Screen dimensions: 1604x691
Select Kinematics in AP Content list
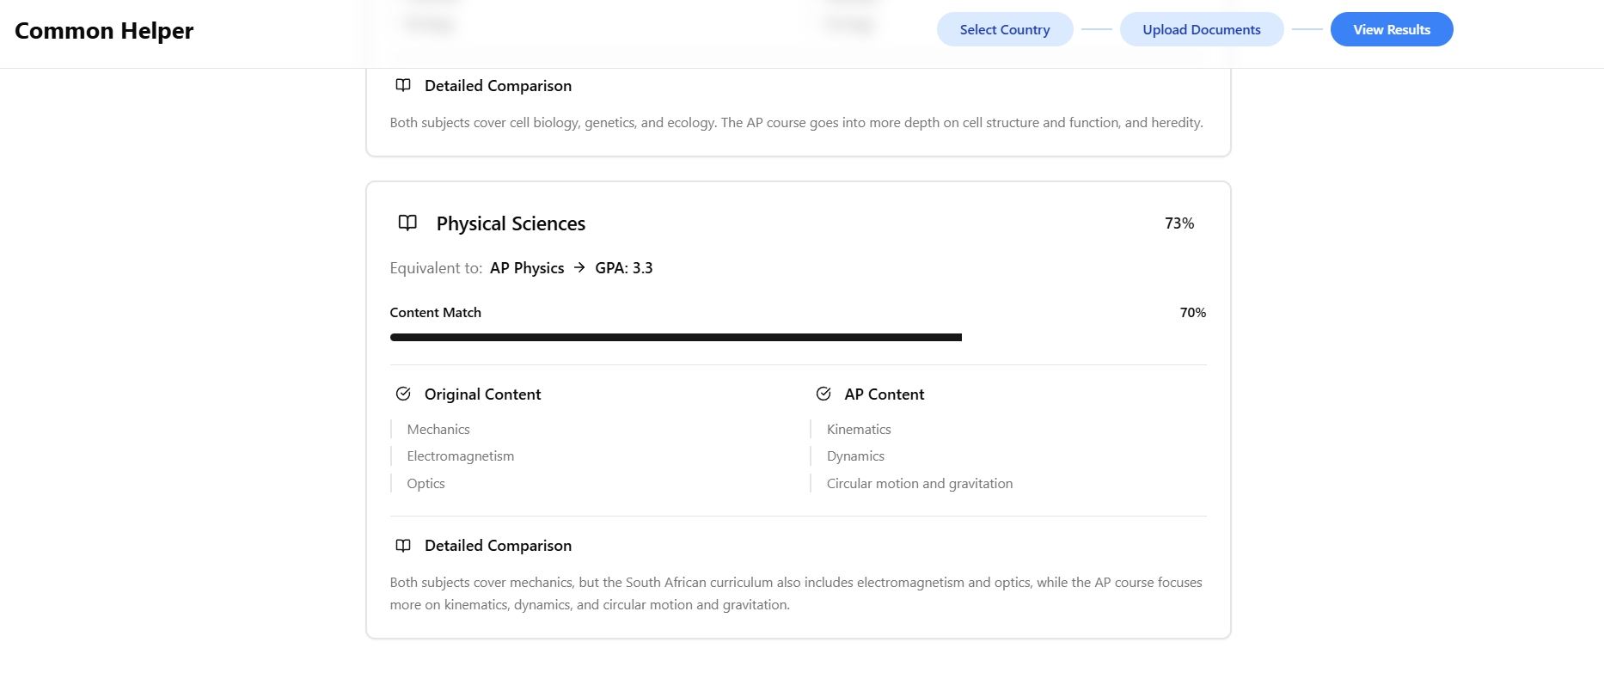click(859, 430)
